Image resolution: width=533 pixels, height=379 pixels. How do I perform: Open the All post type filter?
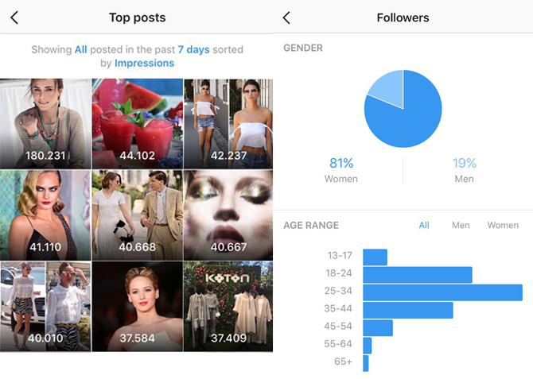click(x=80, y=49)
